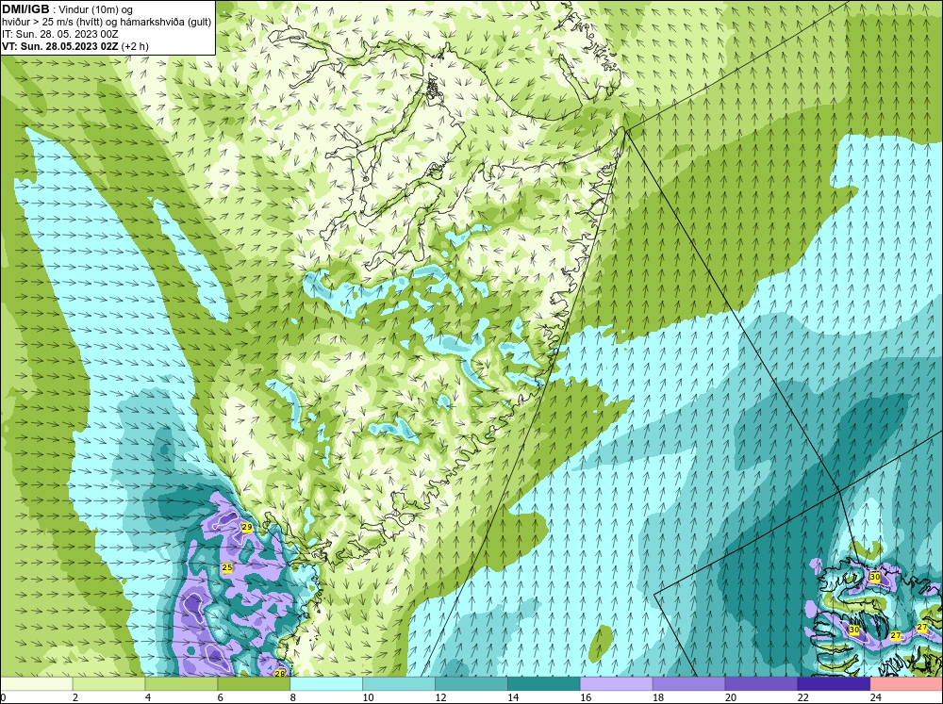The height and width of the screenshot is (704, 943).
Task: Click the 'IT: Sun. 28. 05. 2023 00Z' line
Action: point(59,34)
